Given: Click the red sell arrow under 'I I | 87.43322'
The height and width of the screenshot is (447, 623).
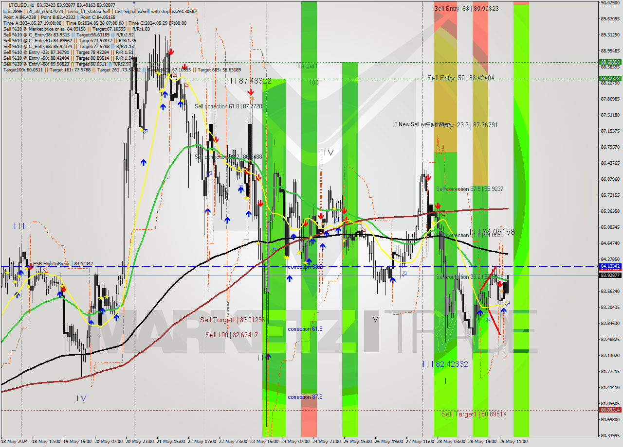Looking at the screenshot, I should point(250,92).
